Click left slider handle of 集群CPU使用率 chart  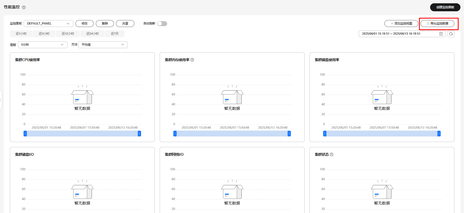point(25,133)
